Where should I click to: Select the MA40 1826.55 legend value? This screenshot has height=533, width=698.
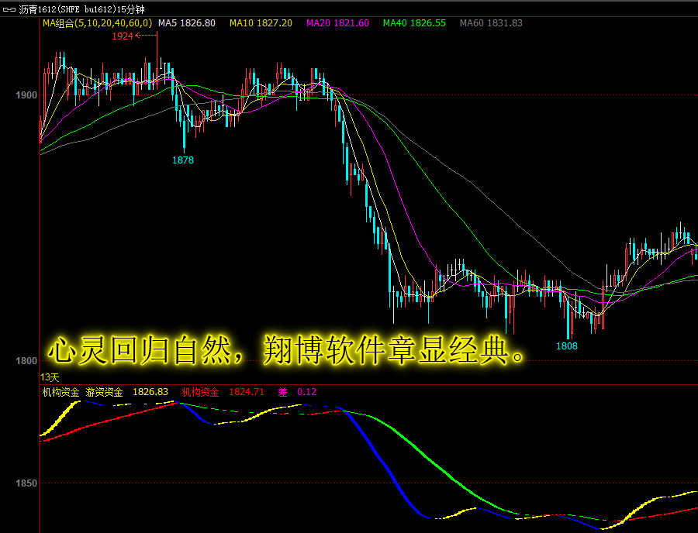(x=414, y=23)
